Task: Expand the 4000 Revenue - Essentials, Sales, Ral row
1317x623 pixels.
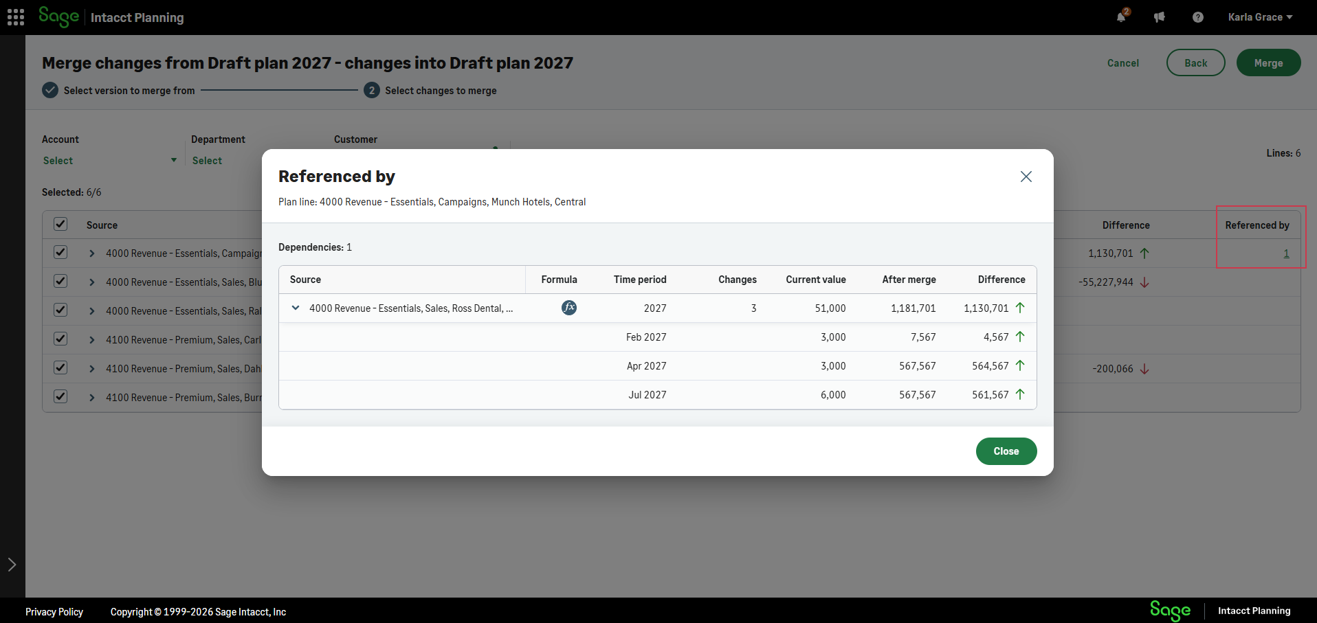Action: click(x=92, y=311)
